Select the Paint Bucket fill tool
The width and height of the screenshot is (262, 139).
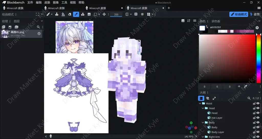tap(63, 14)
